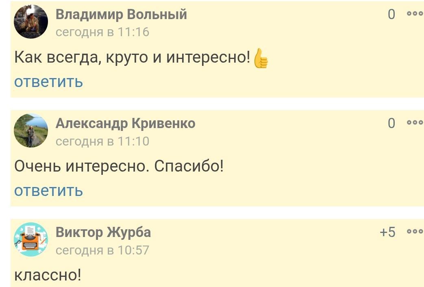The image size is (424, 287).
Task: Open the 'сегодня в 11:16' timestamp
Action: 102,32
